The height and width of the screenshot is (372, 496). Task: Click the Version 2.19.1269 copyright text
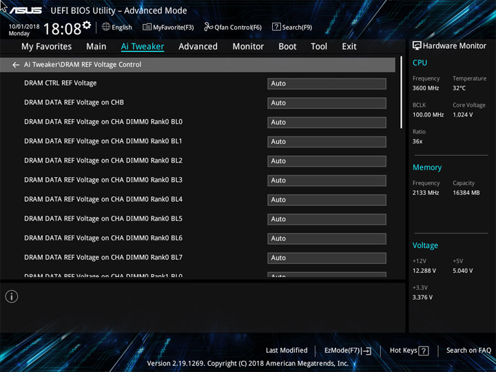click(x=248, y=364)
